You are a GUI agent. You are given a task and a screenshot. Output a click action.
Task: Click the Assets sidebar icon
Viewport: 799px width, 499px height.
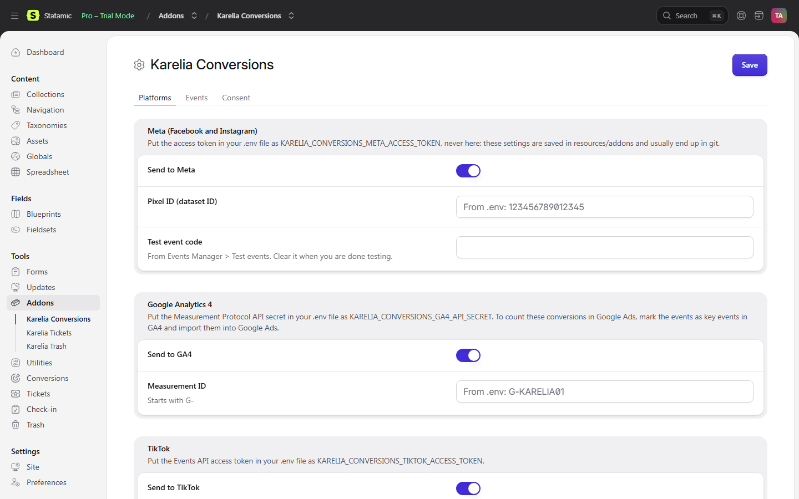pos(16,141)
